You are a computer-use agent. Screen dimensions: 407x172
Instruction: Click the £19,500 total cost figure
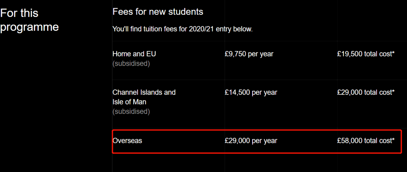[366, 54]
